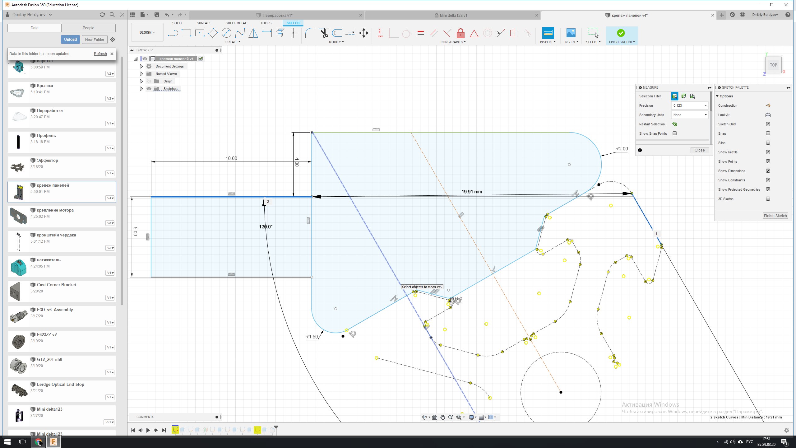Click Restart Selection green arrow
The height and width of the screenshot is (448, 796).
[x=674, y=124]
